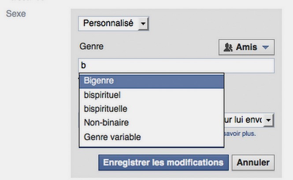Click the typed letter b in Genre field
The width and height of the screenshot is (293, 180).
click(83, 65)
